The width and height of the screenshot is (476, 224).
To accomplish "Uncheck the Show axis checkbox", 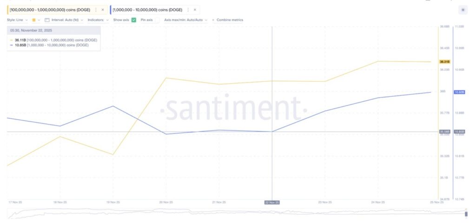I will [x=134, y=20].
